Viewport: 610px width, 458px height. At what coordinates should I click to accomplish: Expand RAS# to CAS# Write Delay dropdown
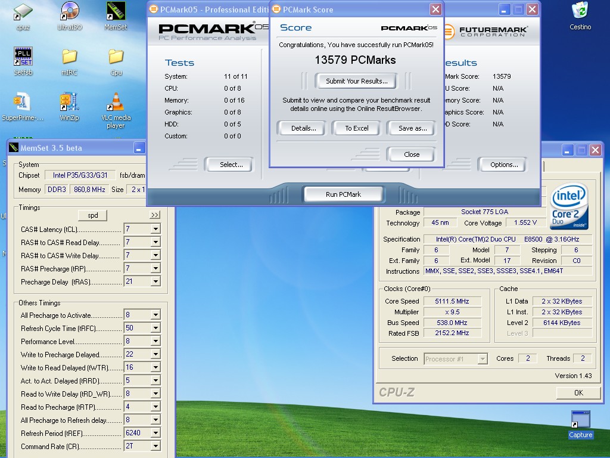(155, 255)
